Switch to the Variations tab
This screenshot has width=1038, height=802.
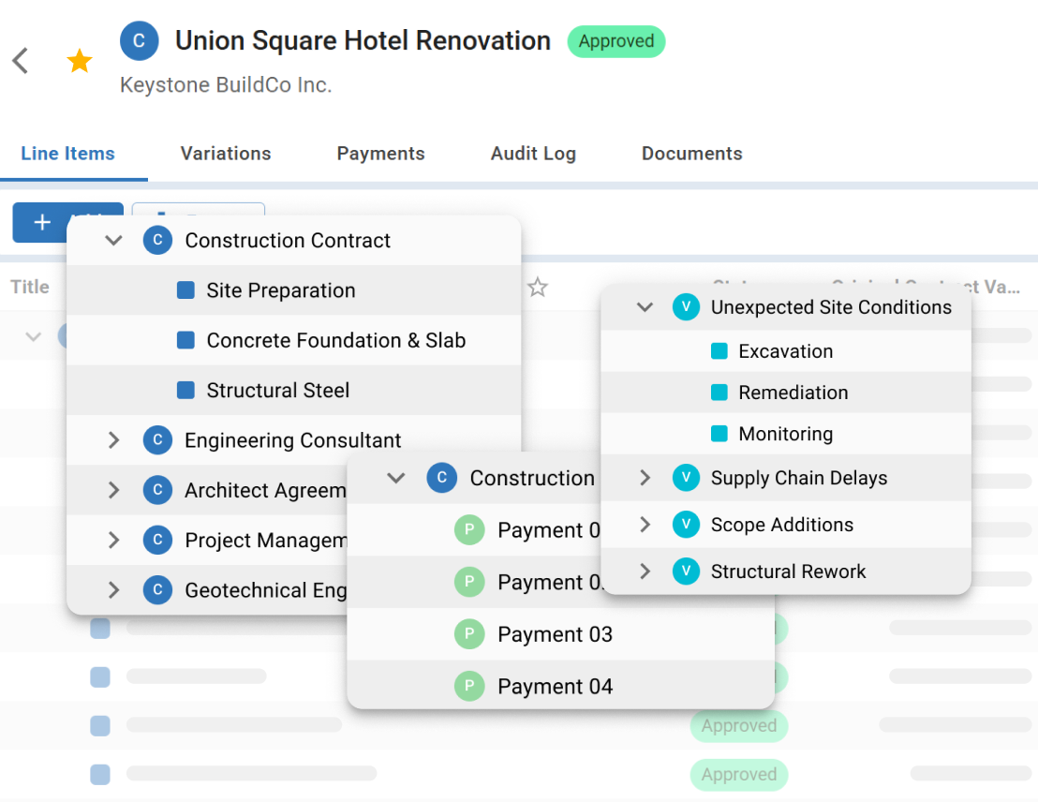pyautogui.click(x=225, y=154)
